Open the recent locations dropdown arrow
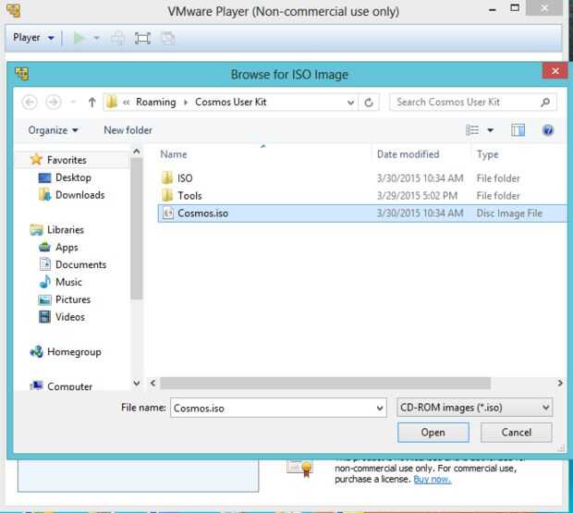 tap(73, 102)
